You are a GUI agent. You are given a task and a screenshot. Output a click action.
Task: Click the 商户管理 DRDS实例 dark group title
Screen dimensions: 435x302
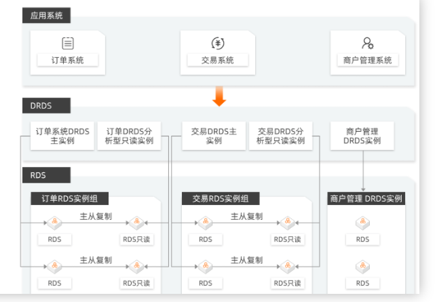tap(366, 199)
